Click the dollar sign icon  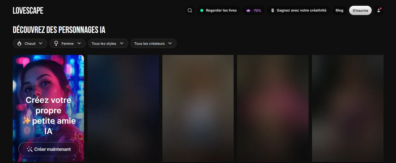[273, 10]
